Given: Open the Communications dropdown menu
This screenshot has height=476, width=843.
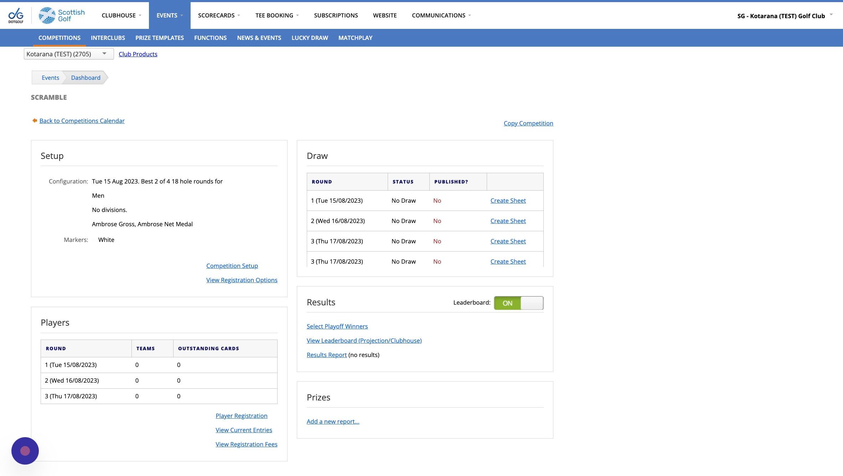Looking at the screenshot, I should click(441, 15).
